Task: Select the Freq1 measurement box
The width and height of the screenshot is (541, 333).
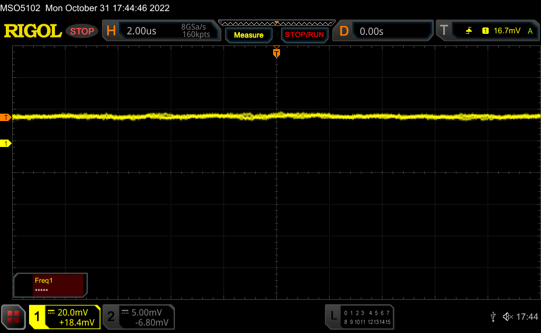Action: tap(50, 285)
